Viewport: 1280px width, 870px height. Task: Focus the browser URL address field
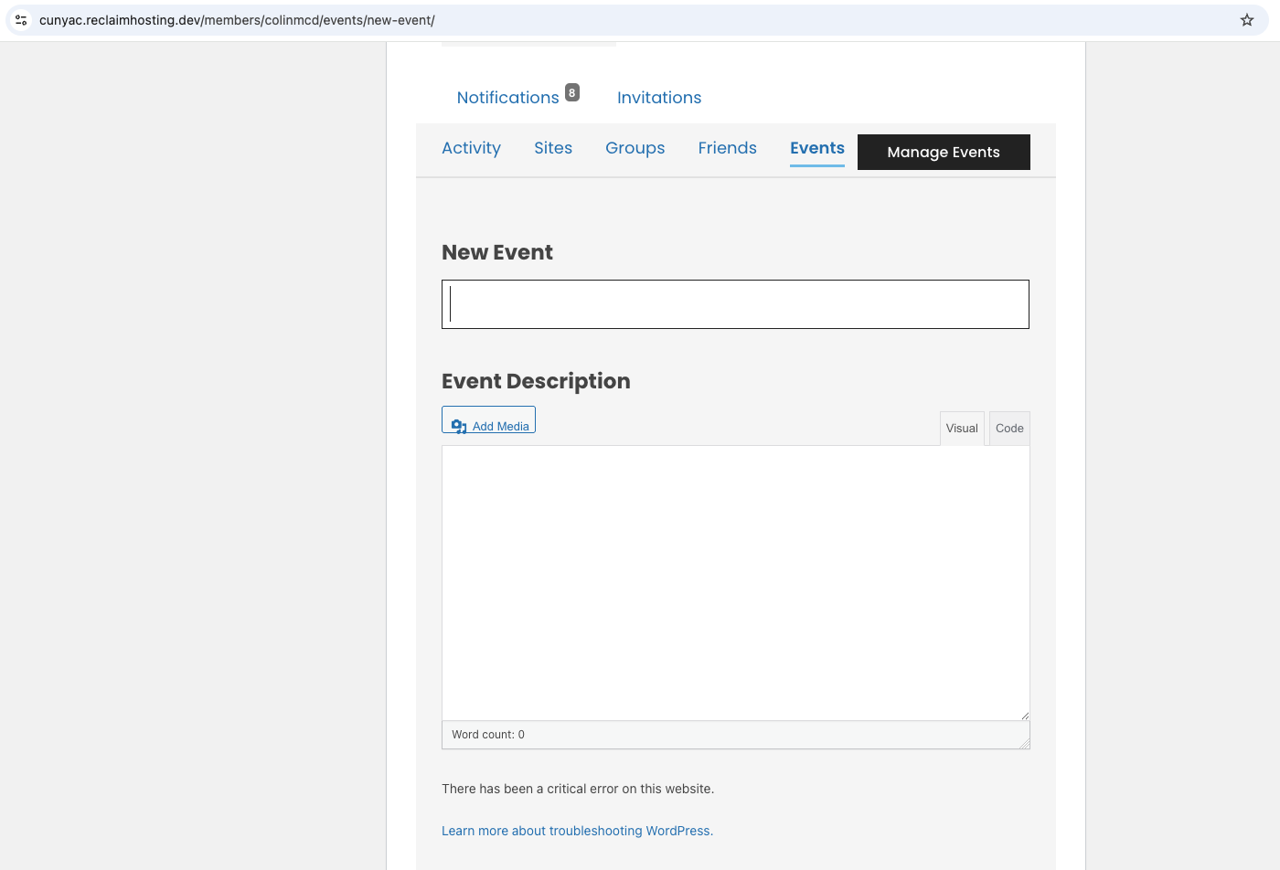pyautogui.click(x=549, y=20)
